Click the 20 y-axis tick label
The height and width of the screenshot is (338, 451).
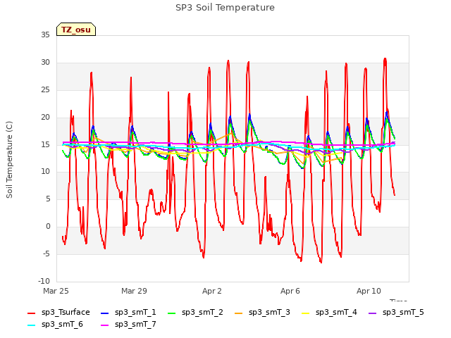click(45, 118)
